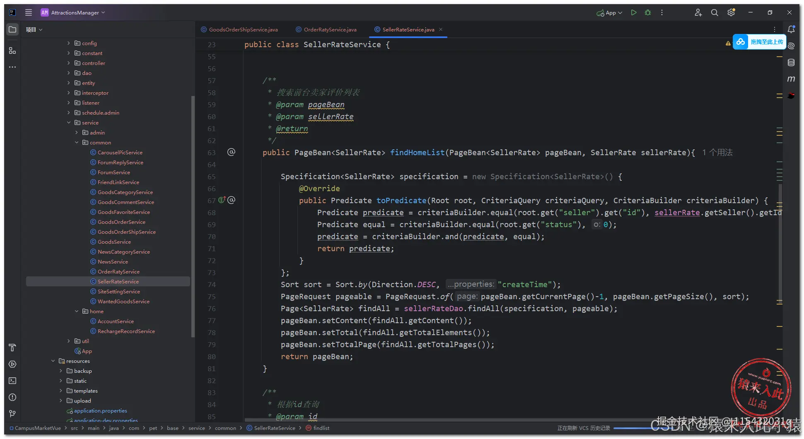
Task: Click the toPredicate method name
Action: [x=401, y=201]
